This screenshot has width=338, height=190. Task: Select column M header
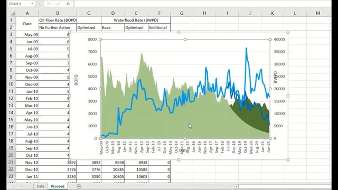[318, 13]
